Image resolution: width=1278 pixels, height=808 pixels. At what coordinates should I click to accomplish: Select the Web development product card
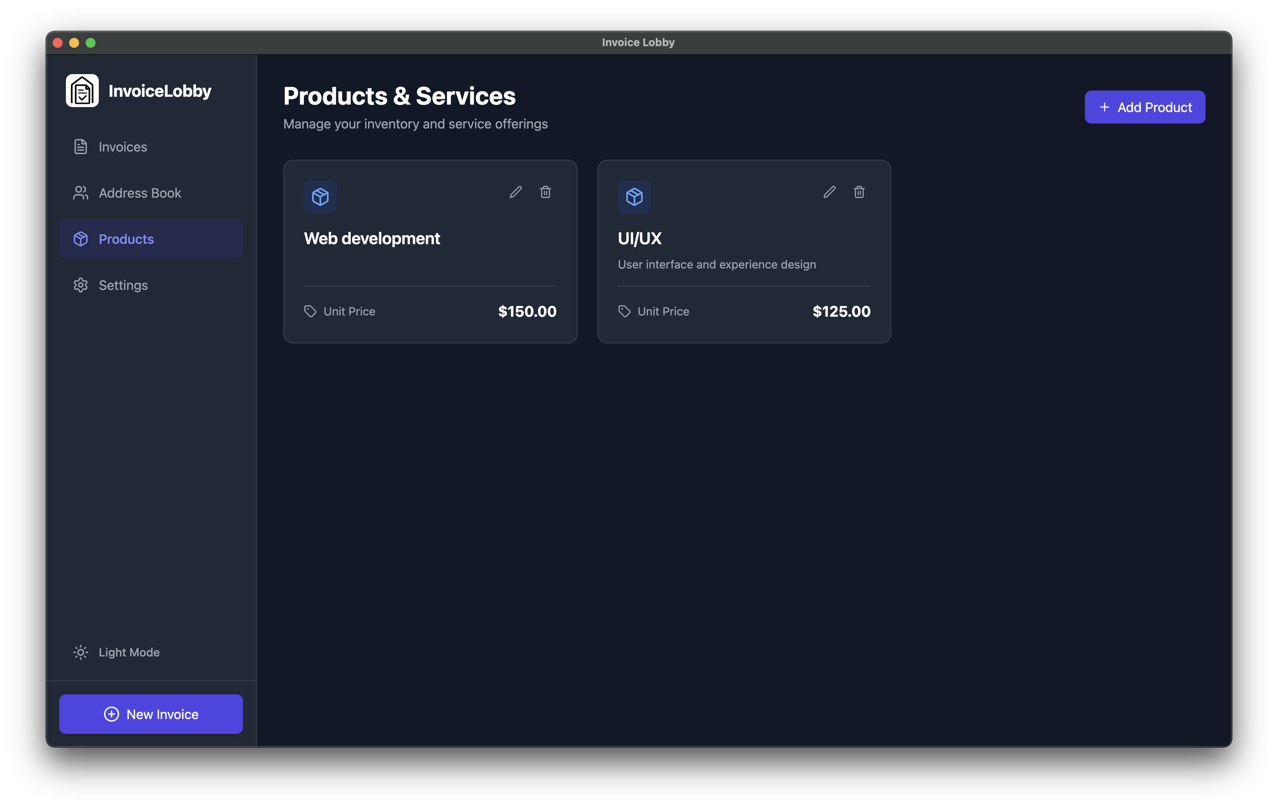[x=430, y=252]
